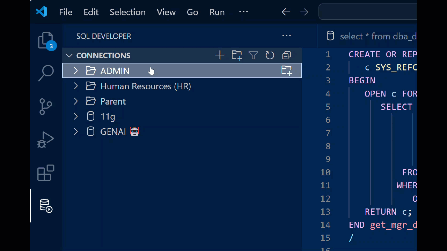Select the ADMIN connection folder label
Image resolution: width=447 pixels, height=251 pixels.
click(x=115, y=71)
